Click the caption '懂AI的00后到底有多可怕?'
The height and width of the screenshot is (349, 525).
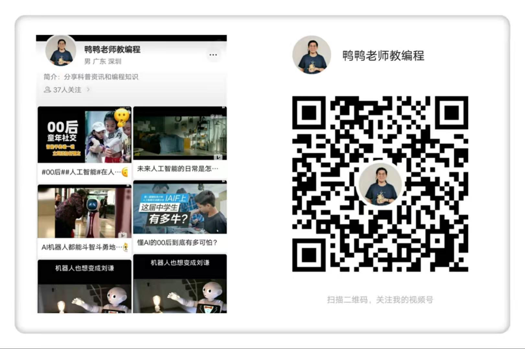point(177,242)
